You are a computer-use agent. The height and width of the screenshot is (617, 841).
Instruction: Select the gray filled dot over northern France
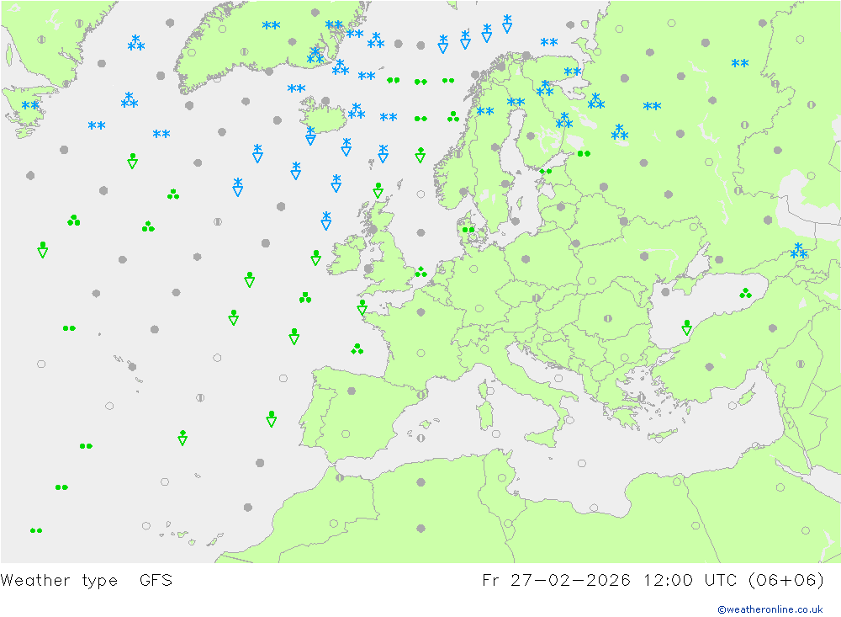pos(421,312)
